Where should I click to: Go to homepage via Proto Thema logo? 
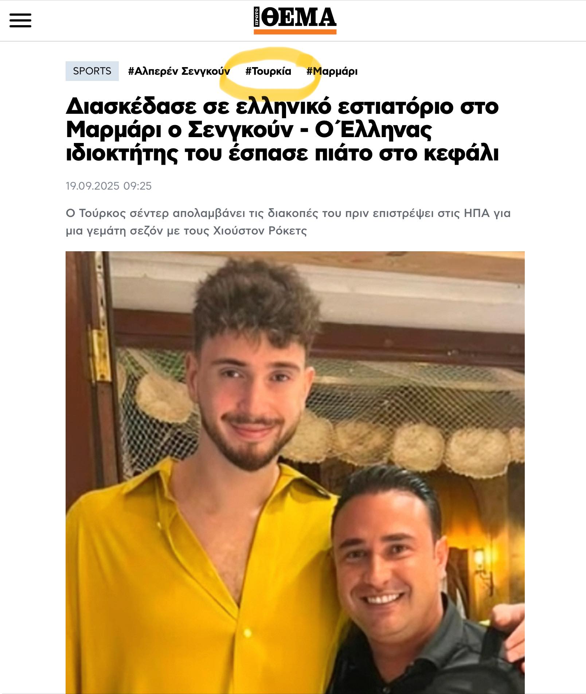(295, 21)
